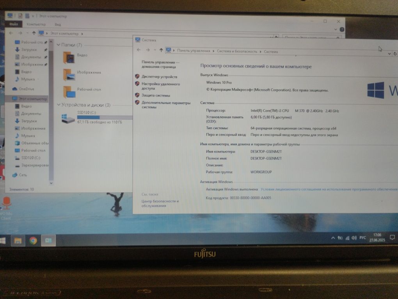Open Файл tab in Explorer window
This screenshot has width=398, height=299.
(x=14, y=24)
